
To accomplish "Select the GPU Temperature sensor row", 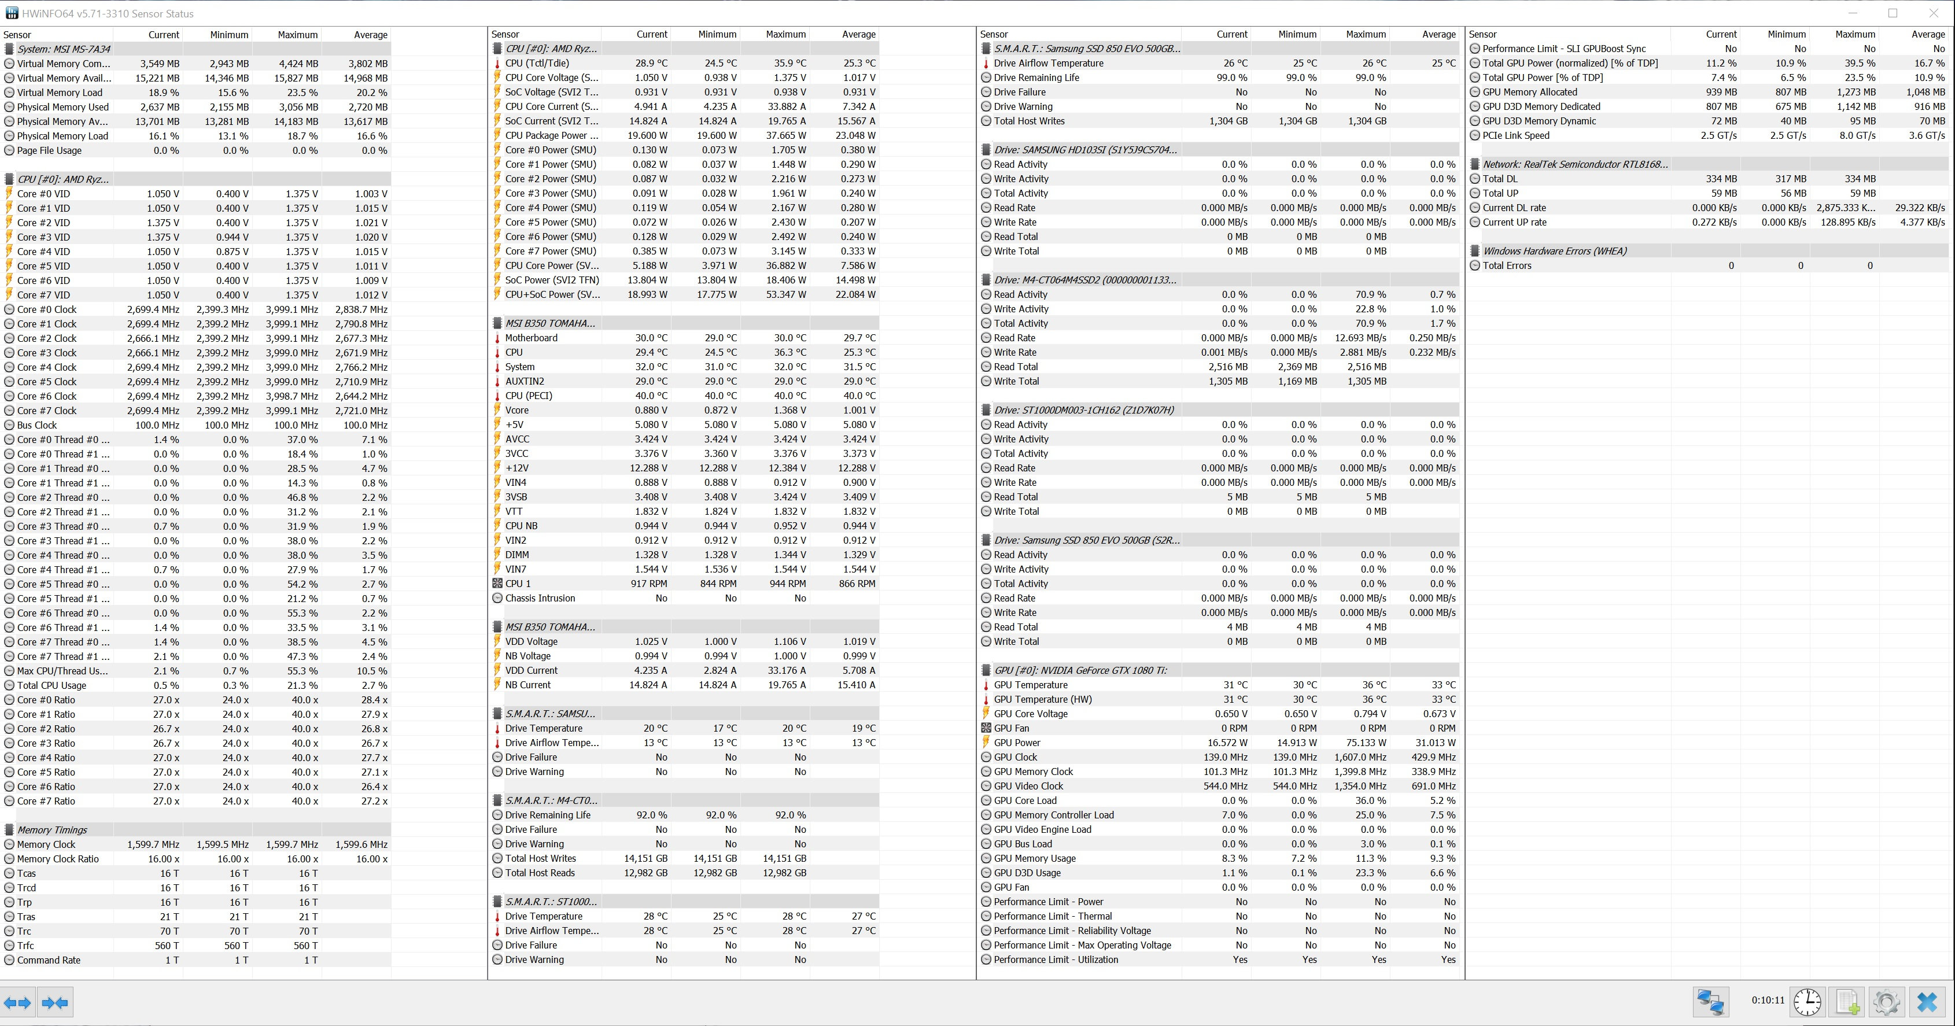I will click(1030, 685).
